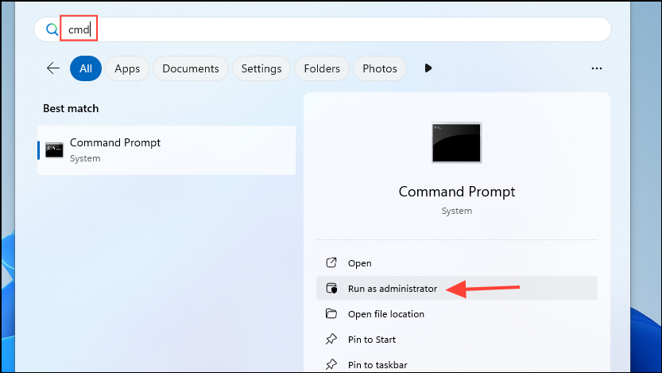Click the Run as administrator shield icon
Screen dimensions: 662x373
pos(331,288)
